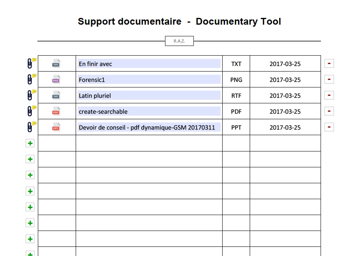Click the red PDF file icon for create-searchable
The height and width of the screenshot is (256, 360).
[x=56, y=111]
